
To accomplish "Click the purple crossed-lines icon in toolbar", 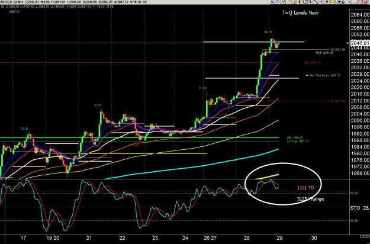I will click(x=278, y=2).
